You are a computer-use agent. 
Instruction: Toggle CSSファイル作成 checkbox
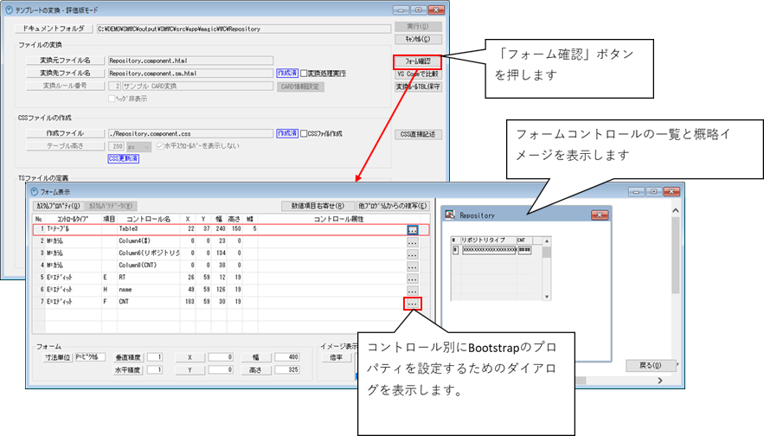tap(304, 133)
